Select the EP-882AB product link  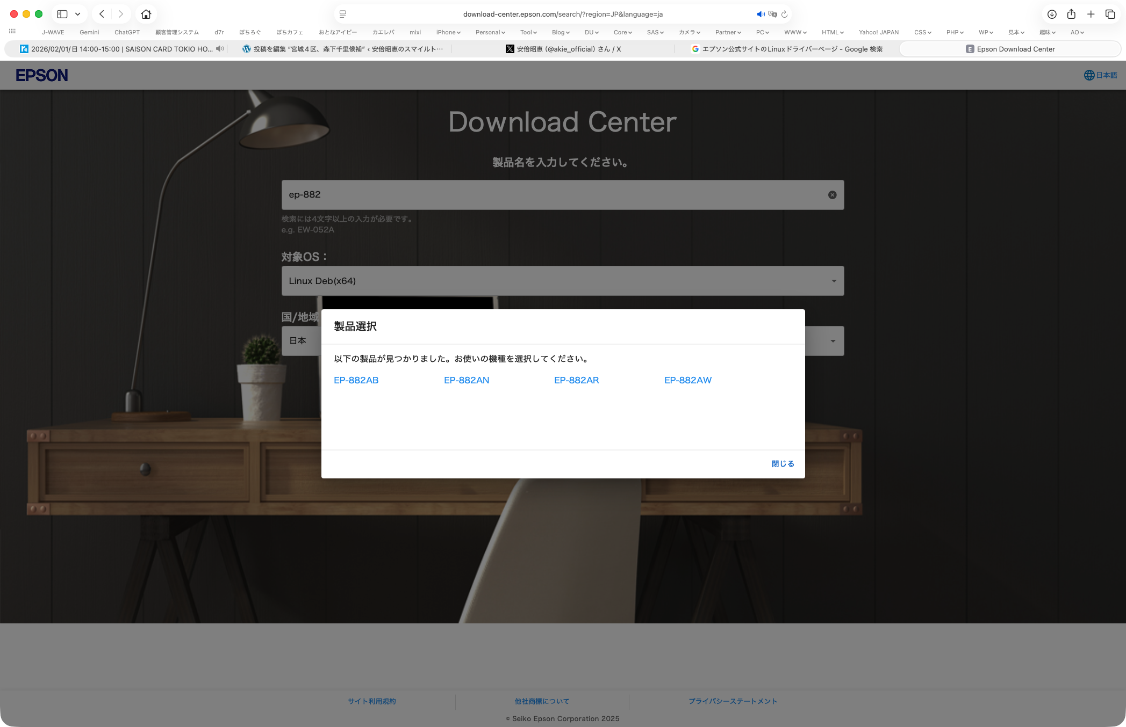(x=356, y=380)
